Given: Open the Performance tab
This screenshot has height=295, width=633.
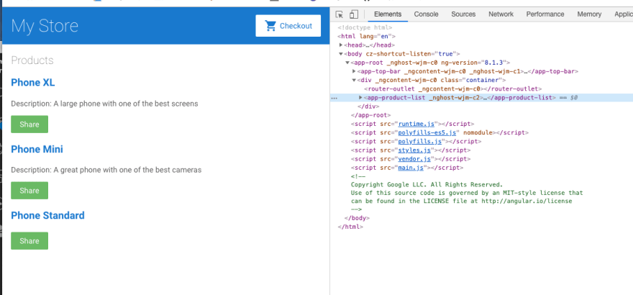Looking at the screenshot, I should 545,14.
